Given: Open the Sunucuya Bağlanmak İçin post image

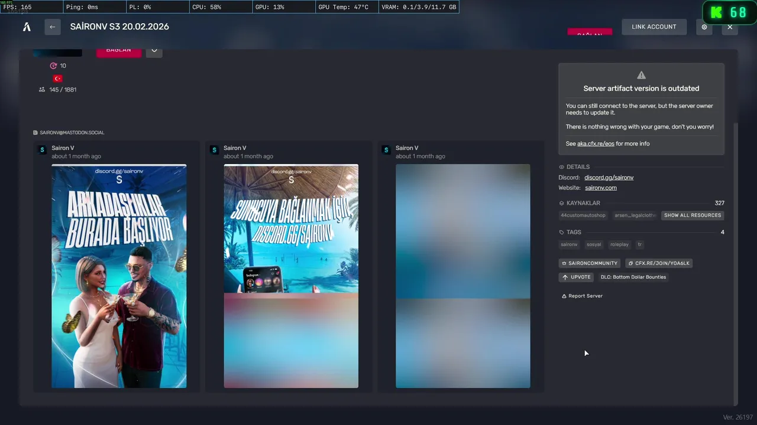Looking at the screenshot, I should coord(291,276).
